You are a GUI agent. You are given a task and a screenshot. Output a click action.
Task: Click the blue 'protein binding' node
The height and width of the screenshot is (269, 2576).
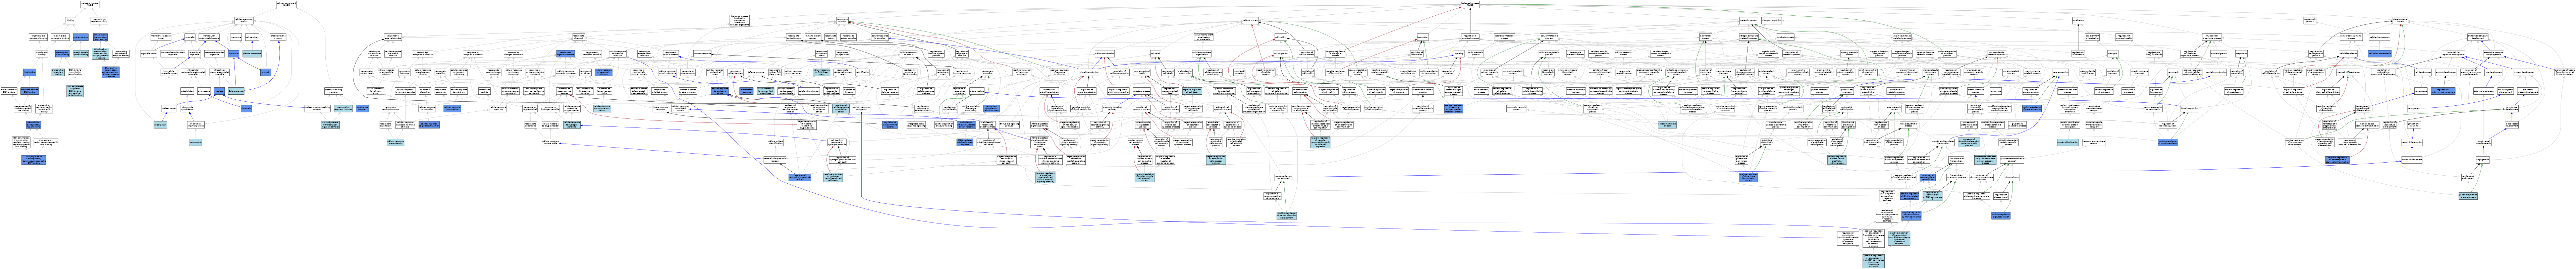tap(80, 37)
